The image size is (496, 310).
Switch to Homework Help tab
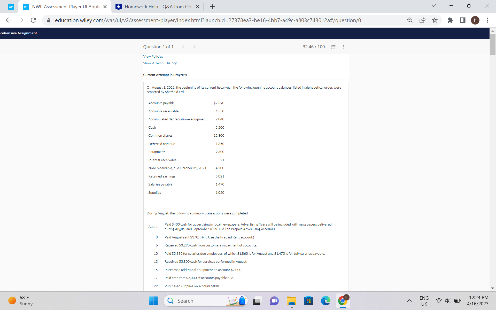click(x=158, y=7)
